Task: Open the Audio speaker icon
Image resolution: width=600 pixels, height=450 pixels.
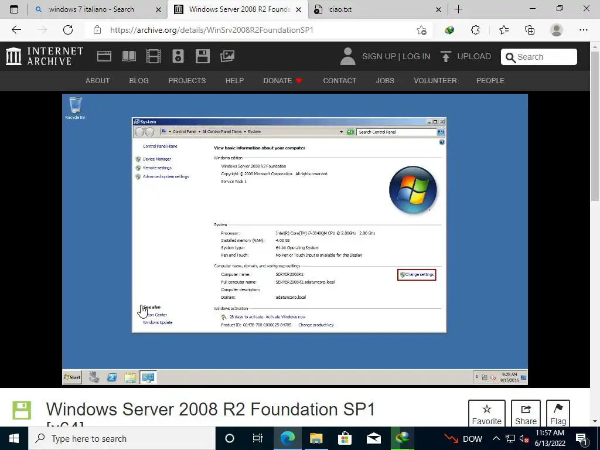Action: [x=178, y=56]
